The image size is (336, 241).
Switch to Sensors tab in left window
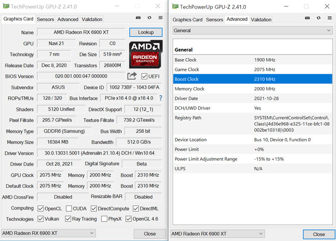[45, 19]
